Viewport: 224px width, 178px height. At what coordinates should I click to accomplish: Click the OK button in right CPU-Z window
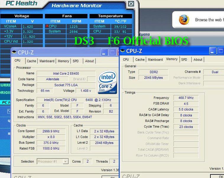point(217,176)
